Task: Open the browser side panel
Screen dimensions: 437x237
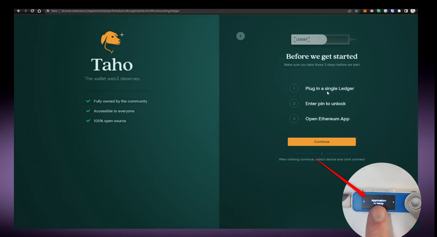Action: click(406, 11)
